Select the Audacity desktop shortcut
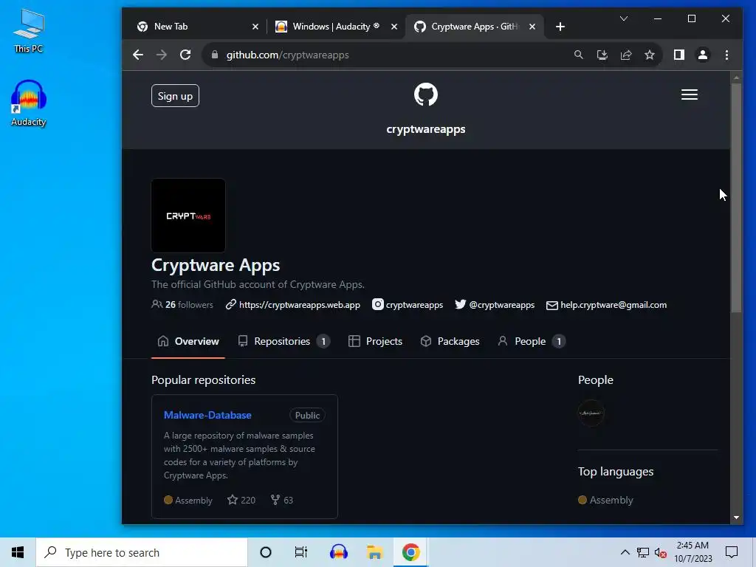Screen dimensions: 756x567 (29, 103)
